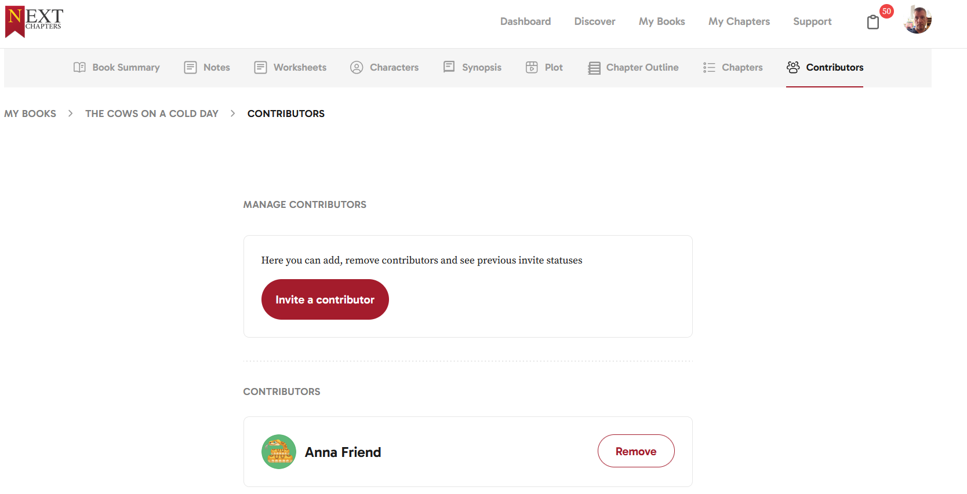Click the Next Chapters logo
This screenshot has height=494, width=967.
tap(34, 21)
